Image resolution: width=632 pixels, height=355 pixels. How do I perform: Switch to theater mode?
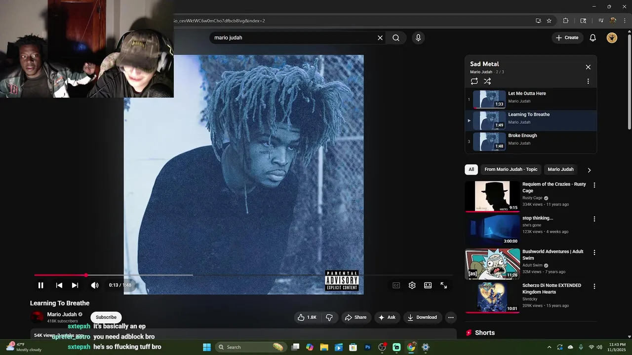(x=428, y=285)
